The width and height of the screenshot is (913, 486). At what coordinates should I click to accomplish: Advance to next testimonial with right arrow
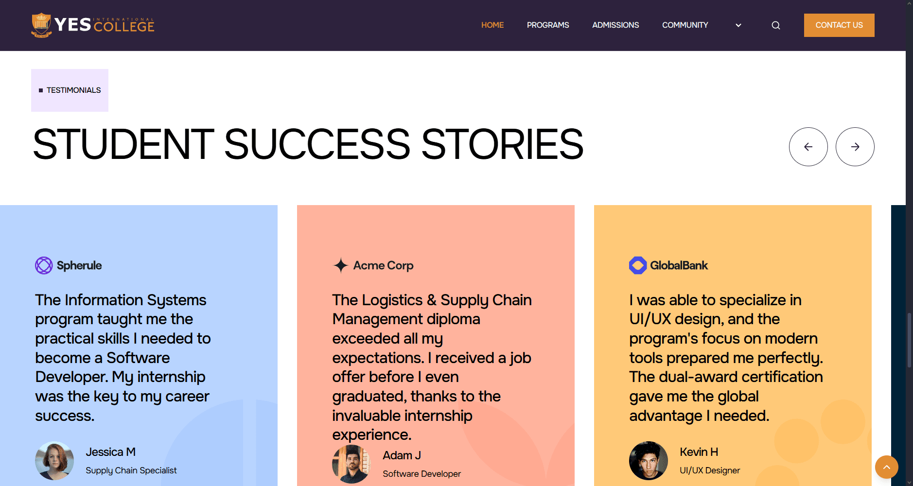point(855,147)
